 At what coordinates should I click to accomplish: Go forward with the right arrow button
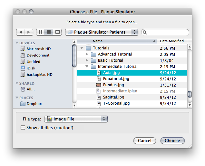click(x=29, y=32)
